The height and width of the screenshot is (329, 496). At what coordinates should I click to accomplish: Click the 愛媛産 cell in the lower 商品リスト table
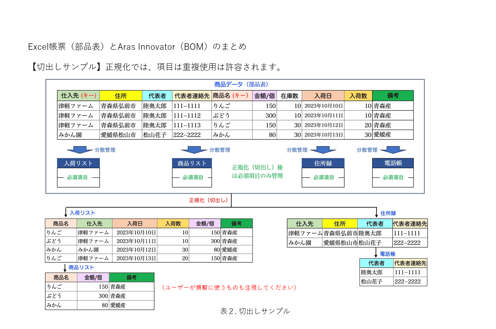point(132,305)
